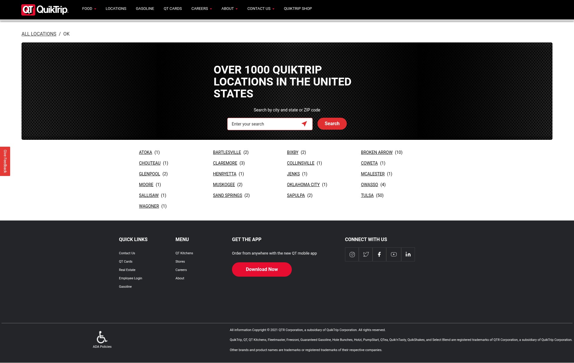574x363 pixels.
Task: Open MCALESTER locations link
Action: [x=373, y=174]
